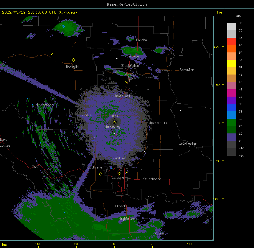The height and width of the screenshot is (248, 254).
Task: Click the Strathmore label
Action: pos(152,179)
